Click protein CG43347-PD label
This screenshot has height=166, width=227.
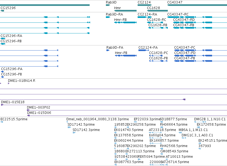[x=185, y=53]
